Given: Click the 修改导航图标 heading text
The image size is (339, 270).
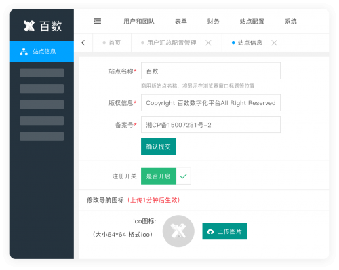Looking at the screenshot, I should click(105, 200).
